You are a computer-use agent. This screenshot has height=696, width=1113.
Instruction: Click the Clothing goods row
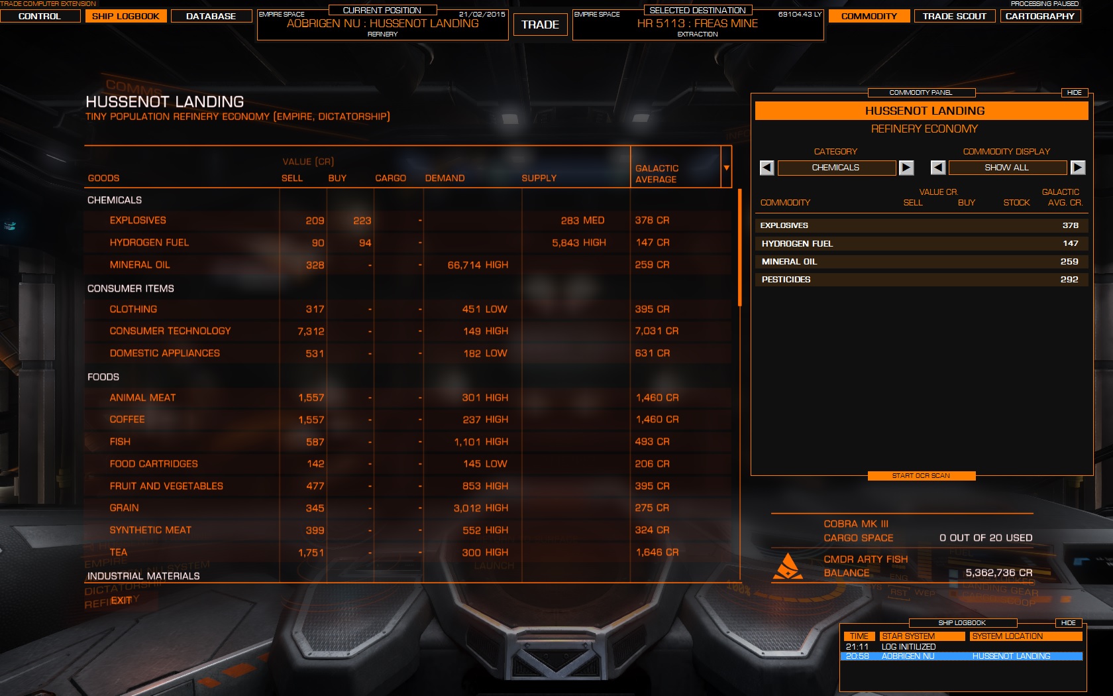pos(407,310)
